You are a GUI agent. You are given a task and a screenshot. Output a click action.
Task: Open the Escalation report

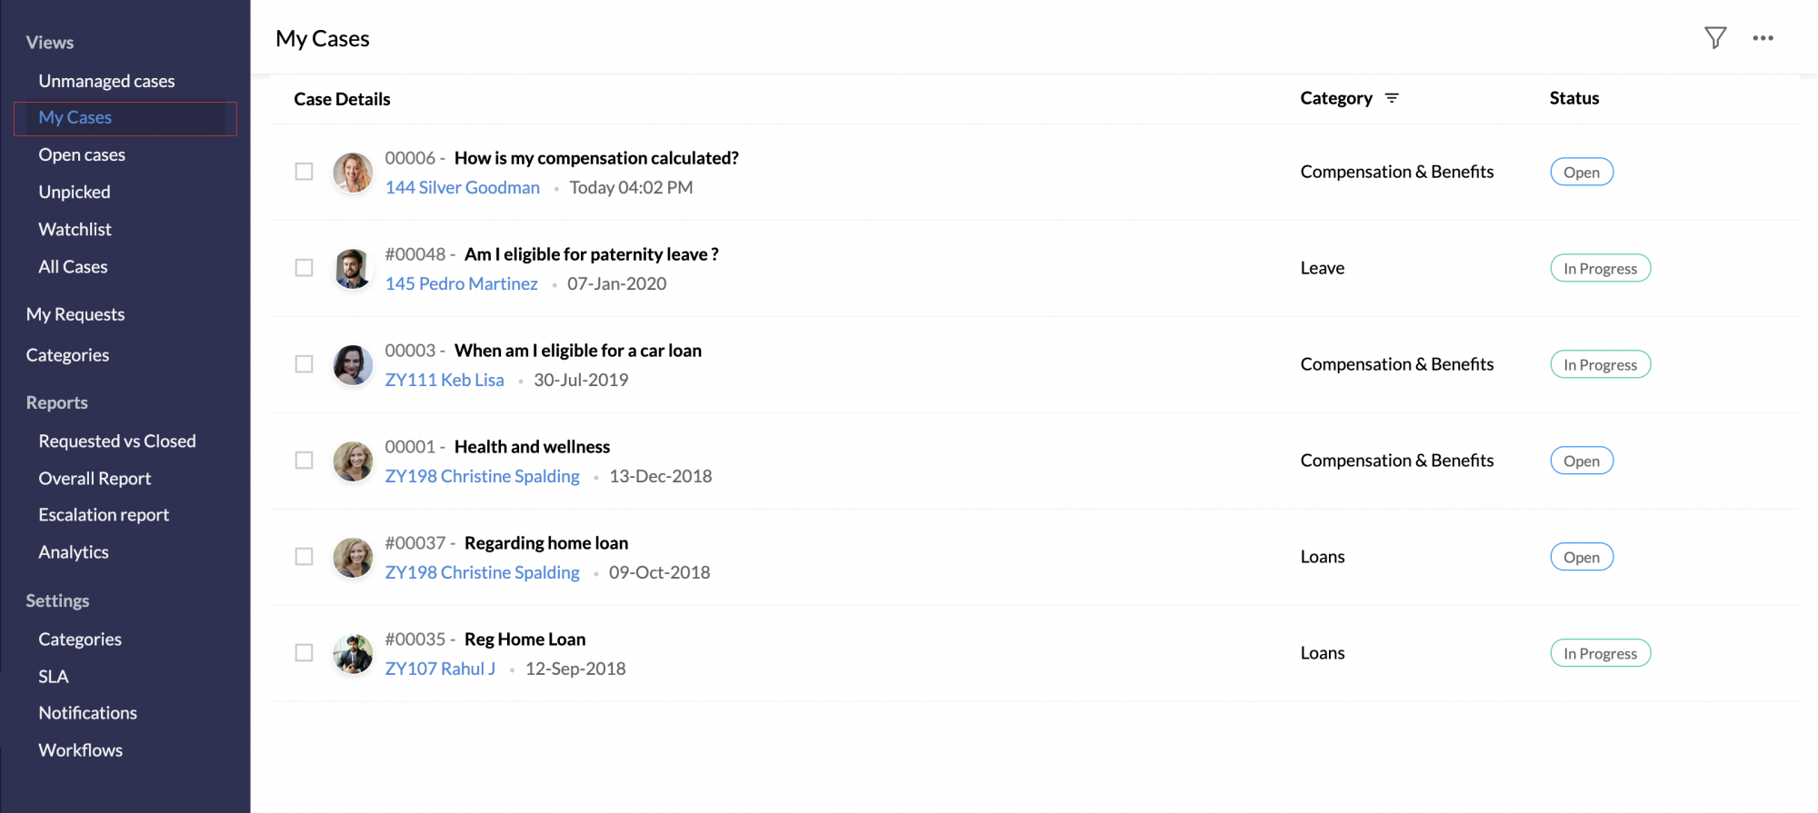[x=104, y=515]
